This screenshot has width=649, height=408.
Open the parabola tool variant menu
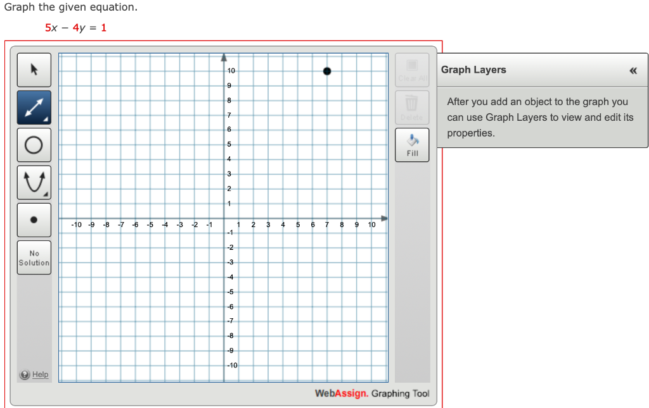pyautogui.click(x=46, y=193)
